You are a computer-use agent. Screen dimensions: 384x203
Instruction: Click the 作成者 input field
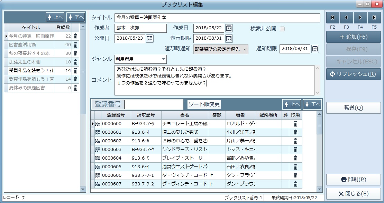click(x=140, y=28)
